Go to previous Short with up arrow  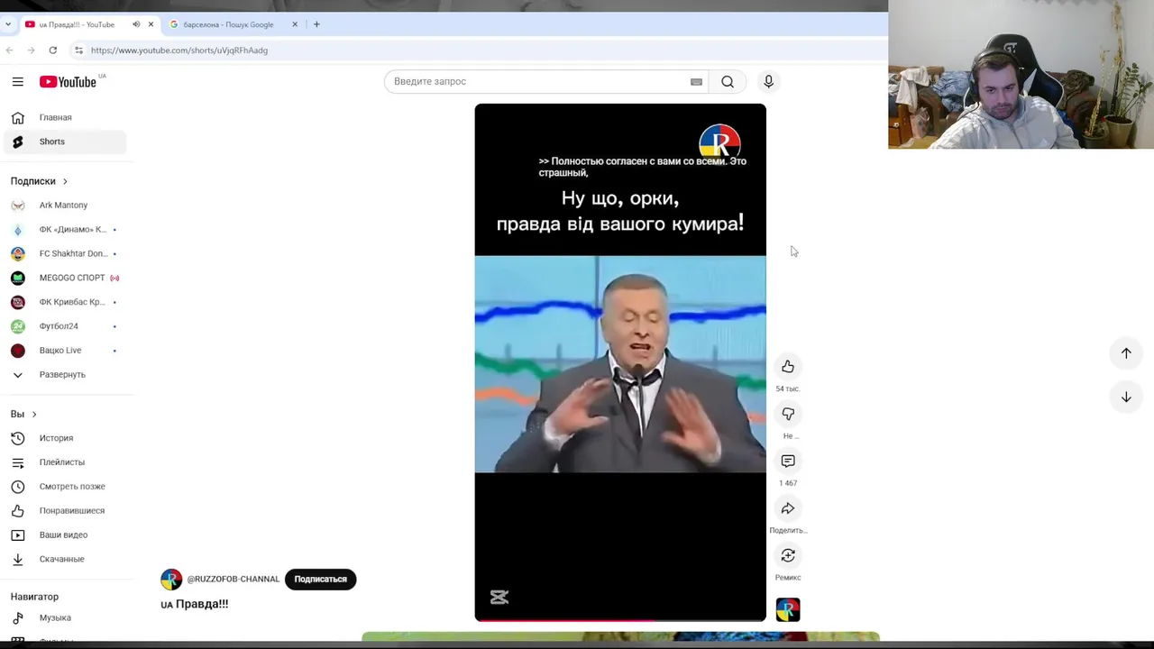(x=1126, y=353)
